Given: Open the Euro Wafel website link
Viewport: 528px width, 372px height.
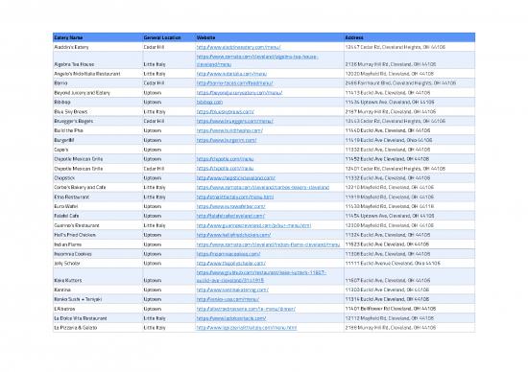Looking at the screenshot, I should [x=230, y=206].
